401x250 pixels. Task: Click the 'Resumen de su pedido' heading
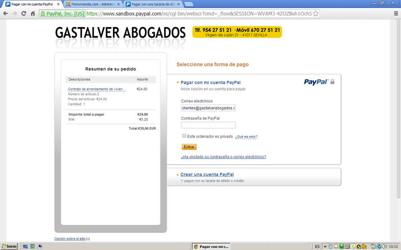coord(111,69)
